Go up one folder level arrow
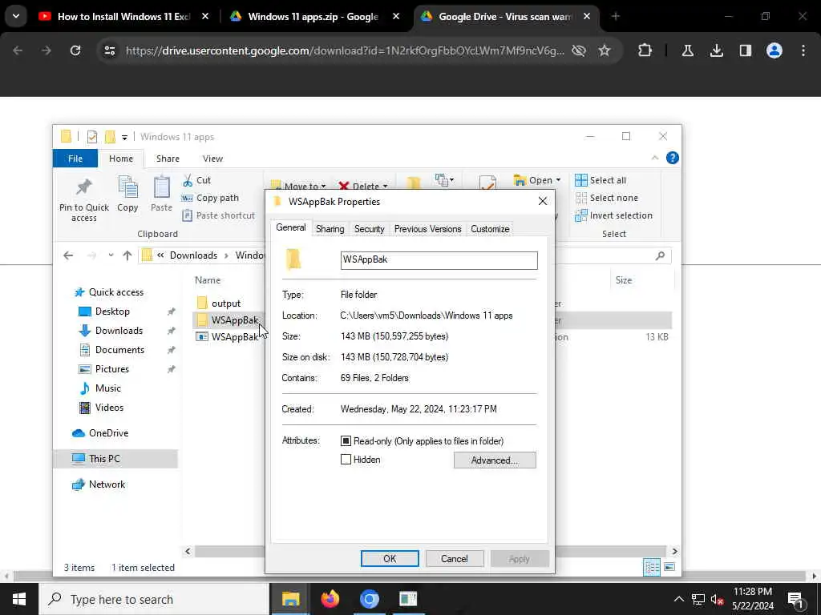This screenshot has height=615, width=821. tap(127, 255)
